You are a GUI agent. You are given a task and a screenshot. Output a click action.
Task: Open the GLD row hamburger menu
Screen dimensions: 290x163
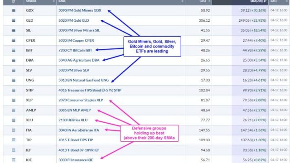click(x=14, y=20)
